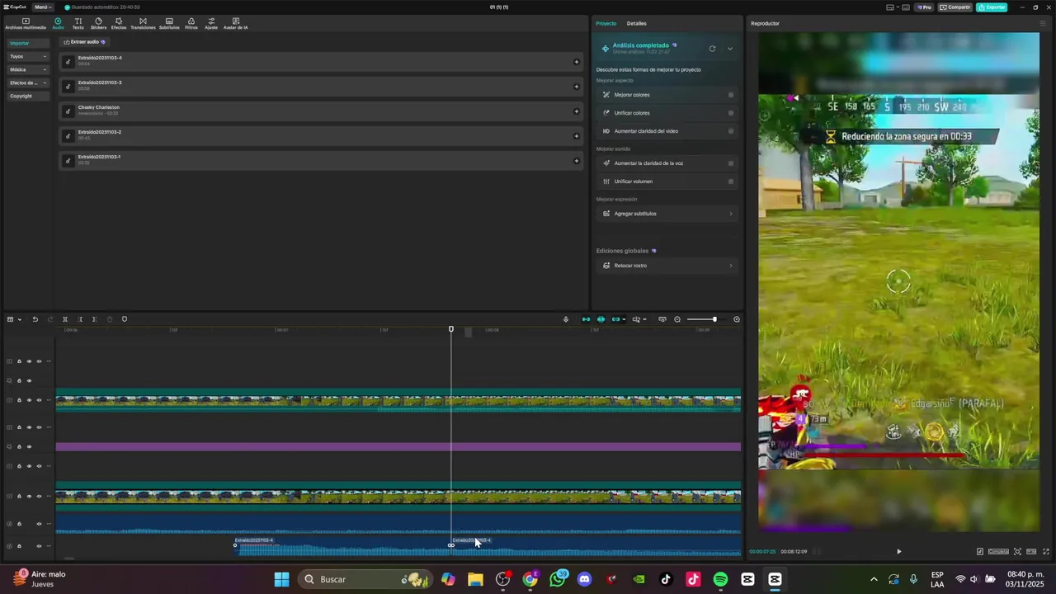Add Extraído20251103-2 to timeline with plus

coord(576,136)
